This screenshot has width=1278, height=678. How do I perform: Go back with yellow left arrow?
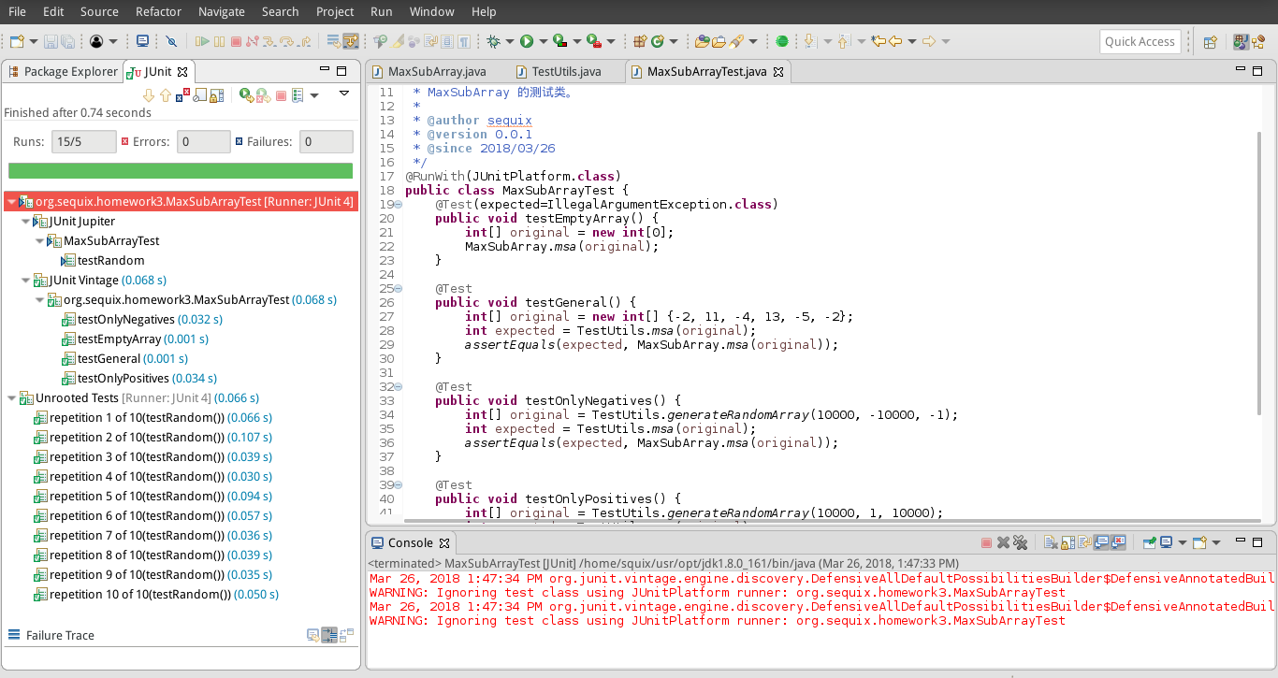click(895, 41)
